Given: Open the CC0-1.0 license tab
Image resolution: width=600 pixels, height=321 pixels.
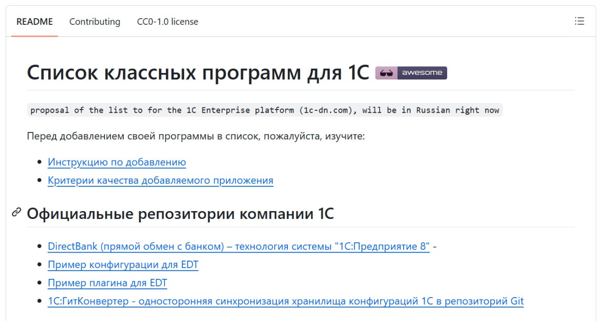Looking at the screenshot, I should (x=167, y=22).
